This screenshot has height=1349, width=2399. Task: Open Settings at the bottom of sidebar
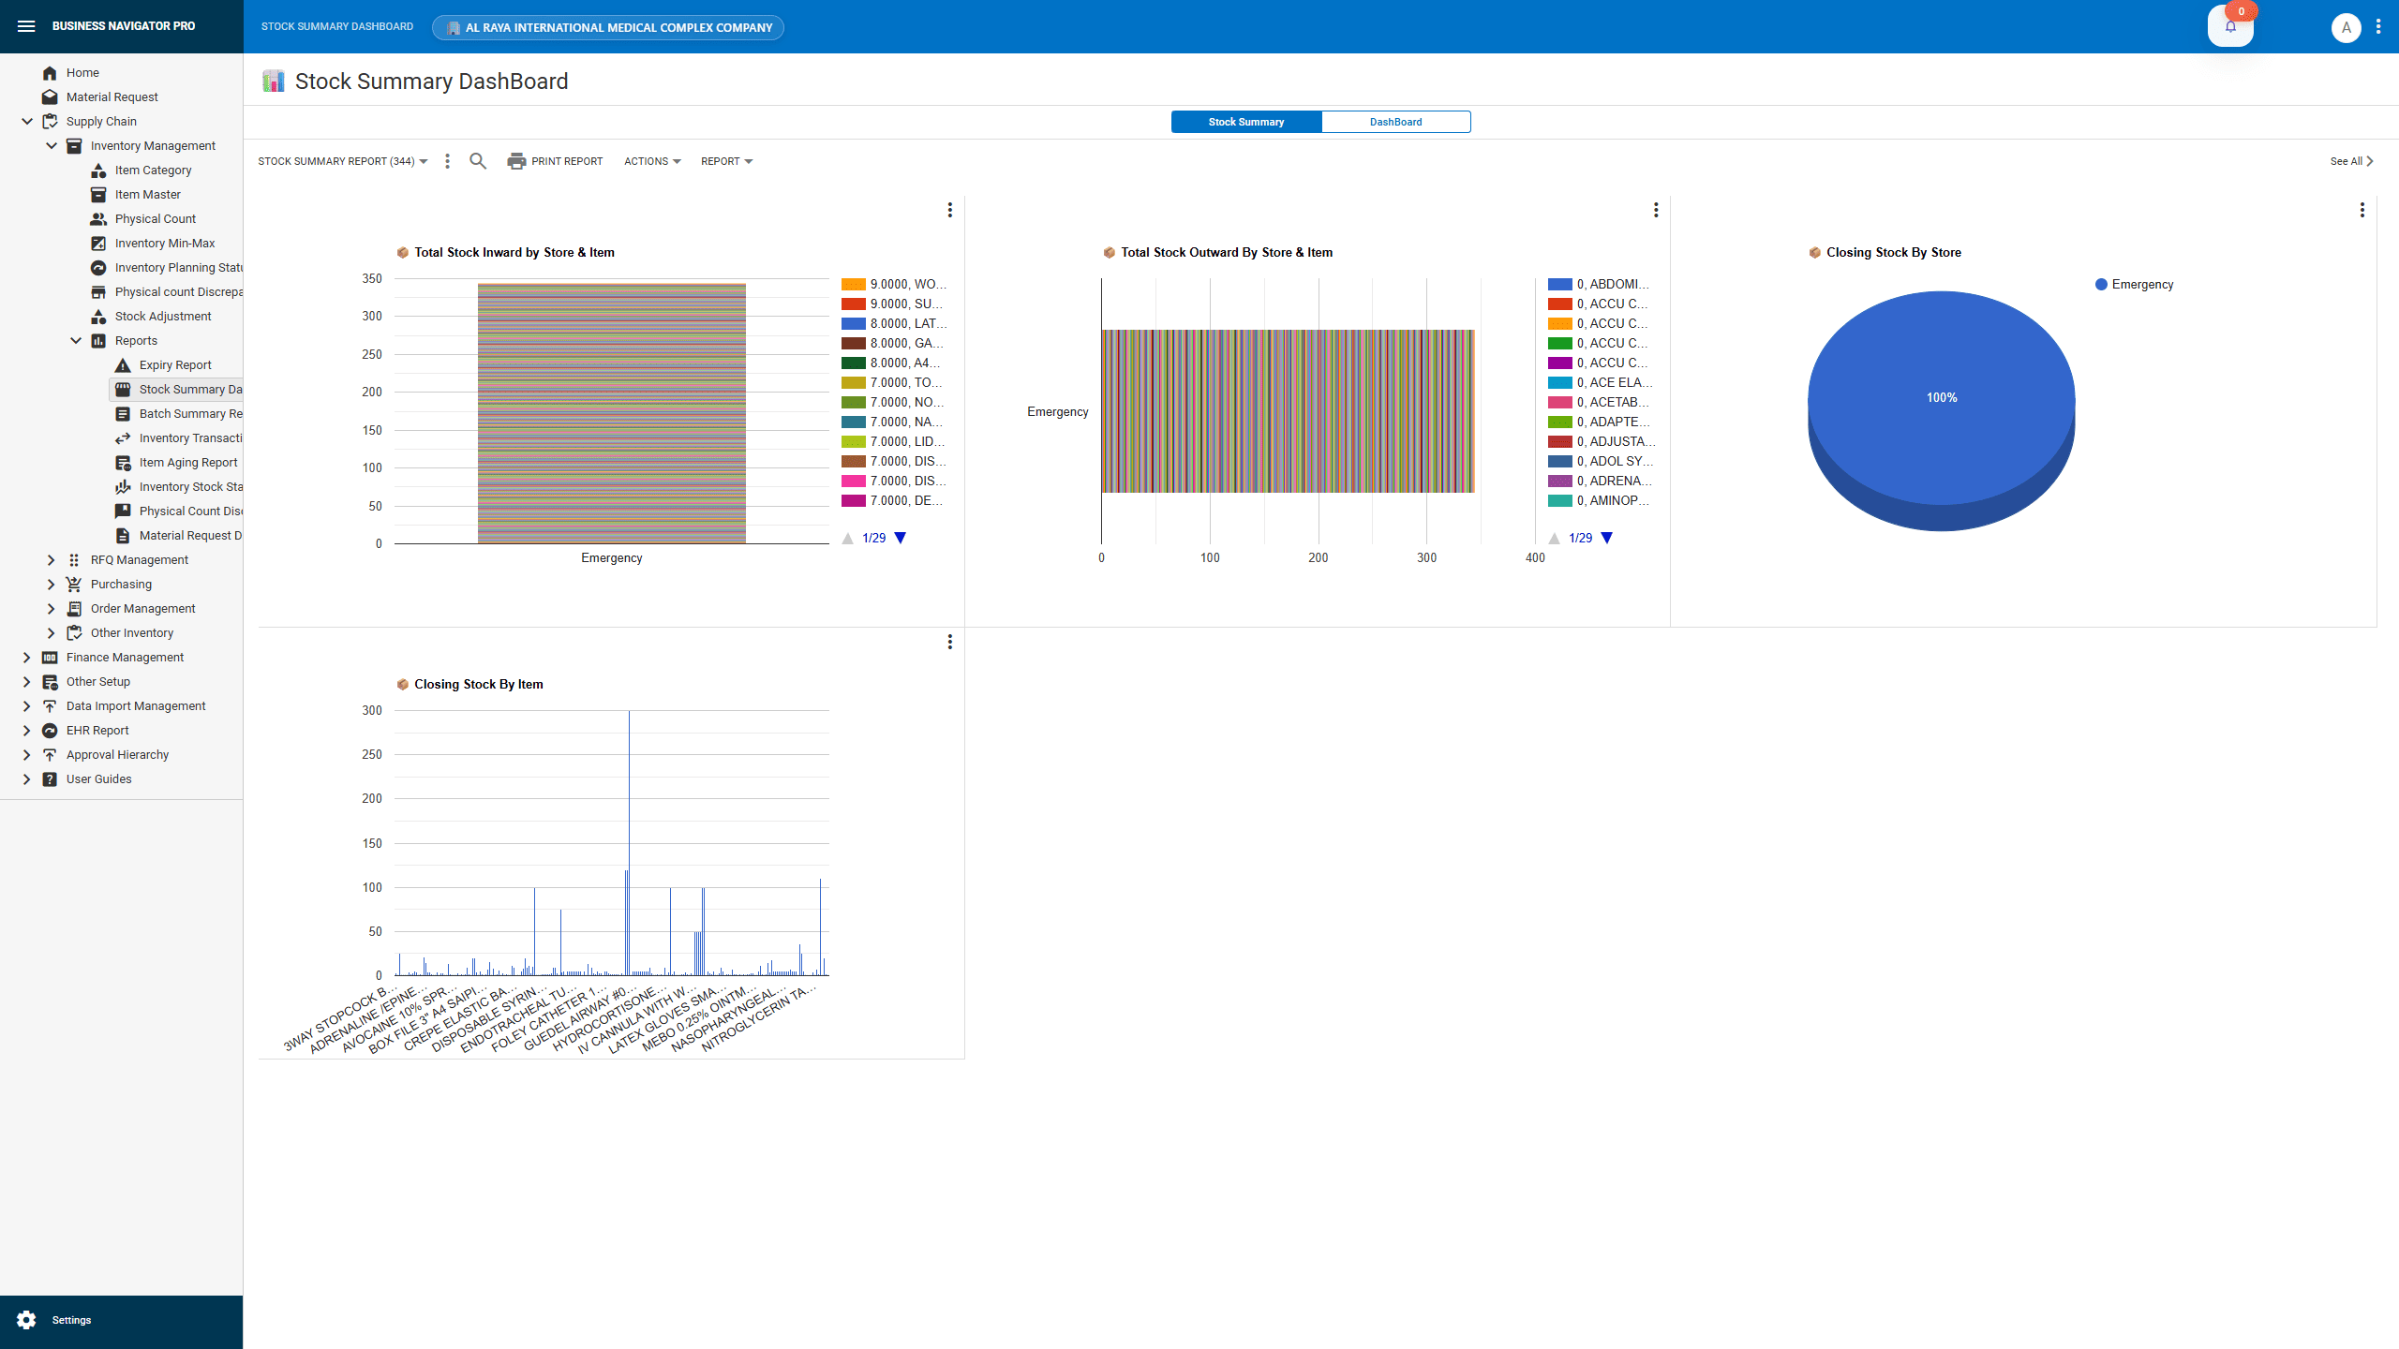[x=71, y=1320]
